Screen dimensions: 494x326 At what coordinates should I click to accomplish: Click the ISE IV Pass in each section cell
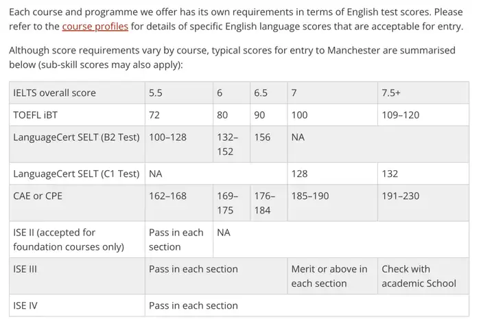(x=307, y=305)
